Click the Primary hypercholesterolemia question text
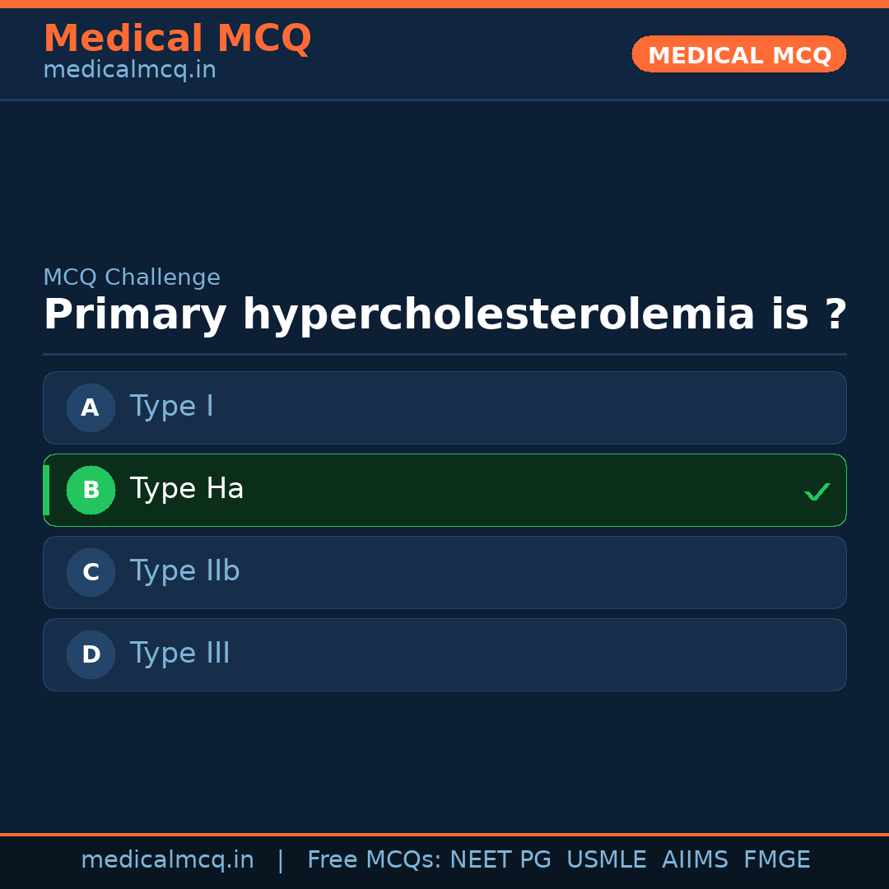 point(444,315)
